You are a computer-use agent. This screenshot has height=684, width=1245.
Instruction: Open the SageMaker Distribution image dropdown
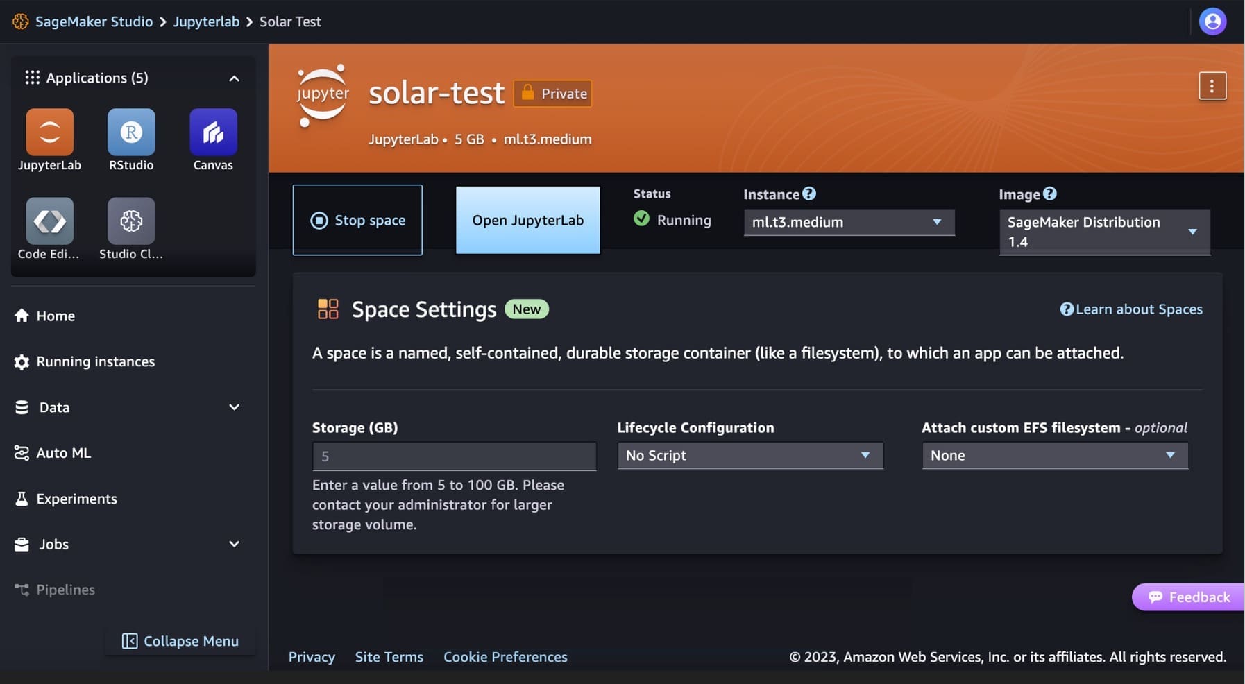[1104, 232]
